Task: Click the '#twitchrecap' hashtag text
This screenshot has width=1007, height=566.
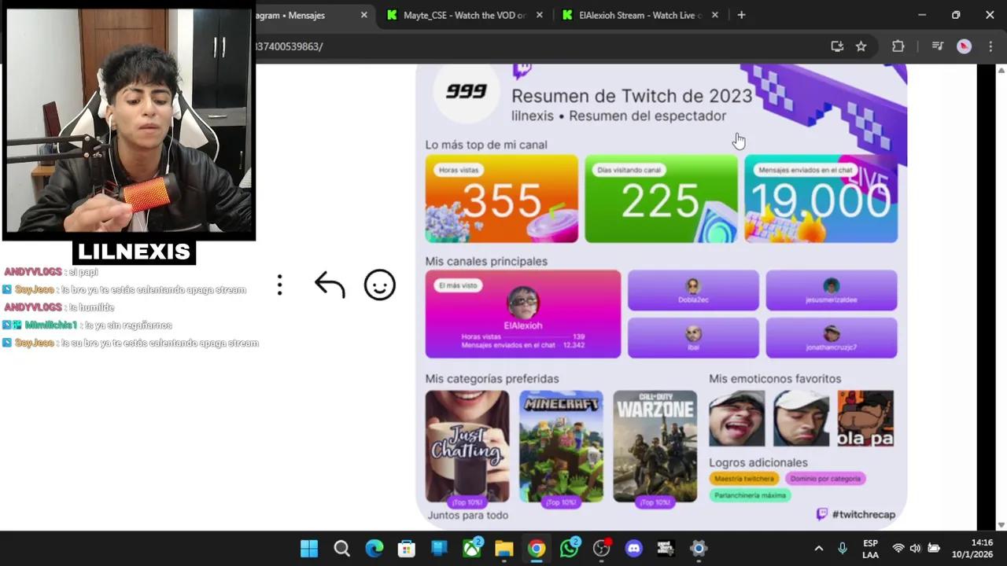Action: [x=863, y=514]
